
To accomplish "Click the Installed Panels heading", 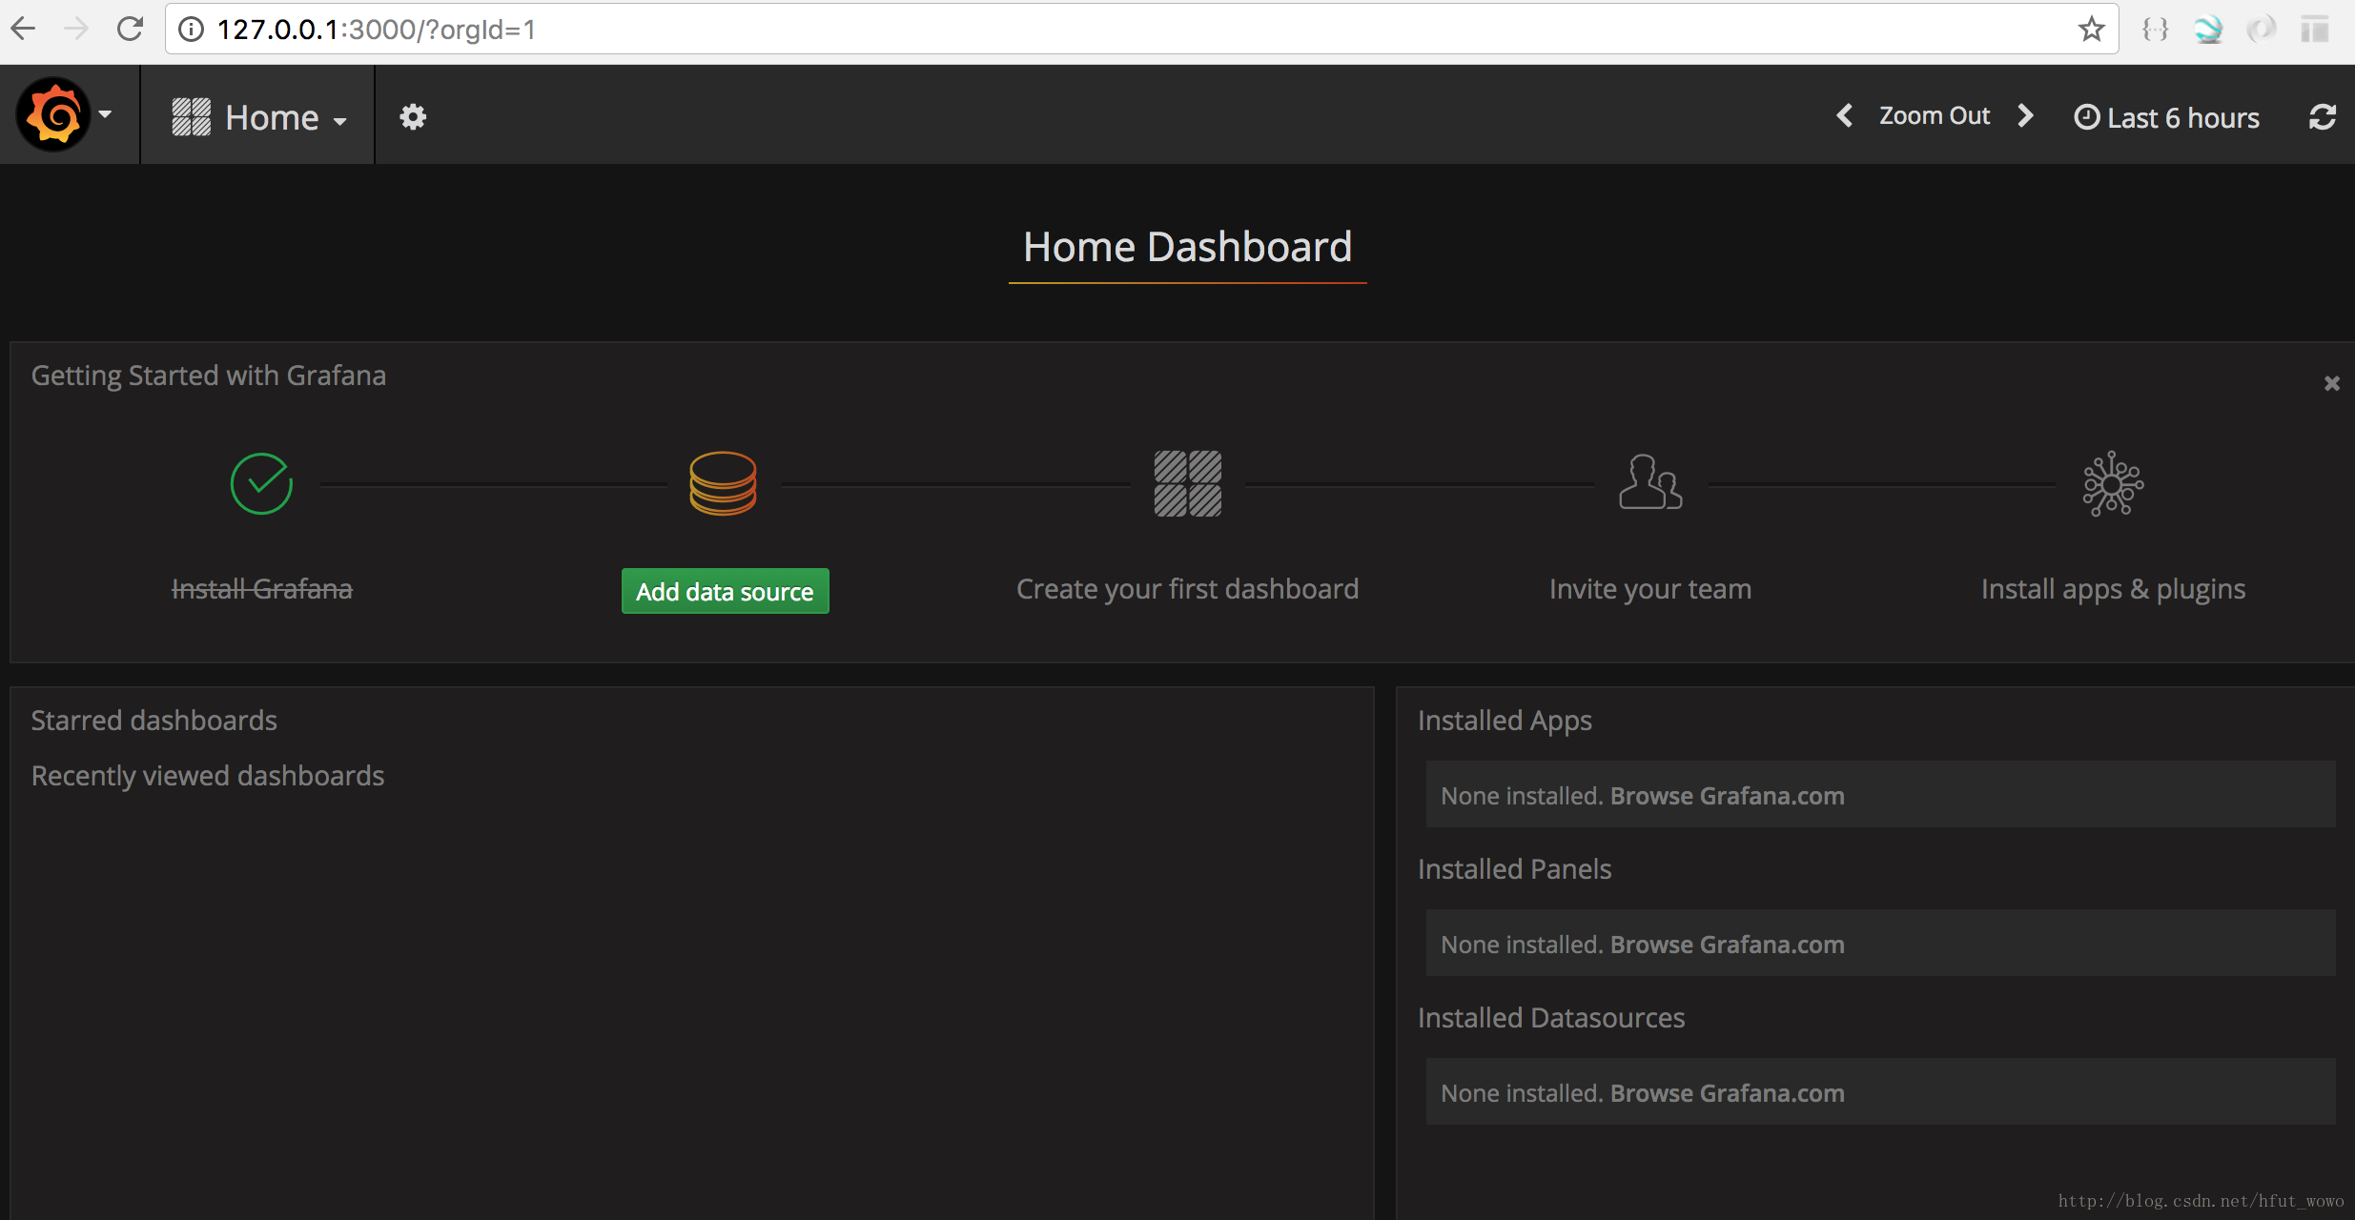I will 1514,869.
